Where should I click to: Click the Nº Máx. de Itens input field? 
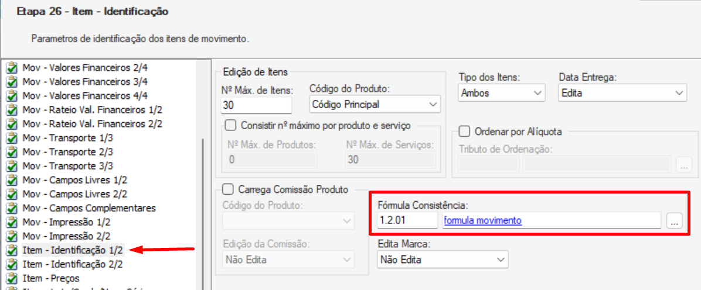click(x=257, y=105)
